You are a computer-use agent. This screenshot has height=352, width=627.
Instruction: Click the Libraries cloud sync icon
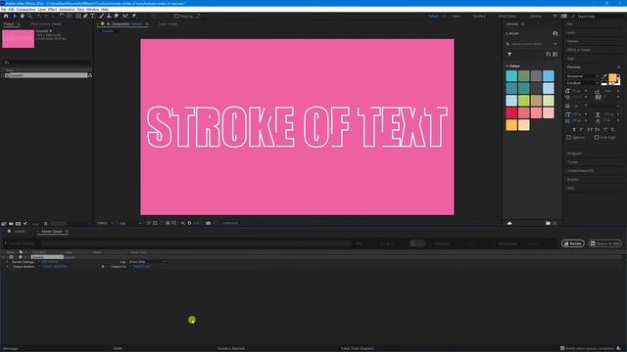509,223
